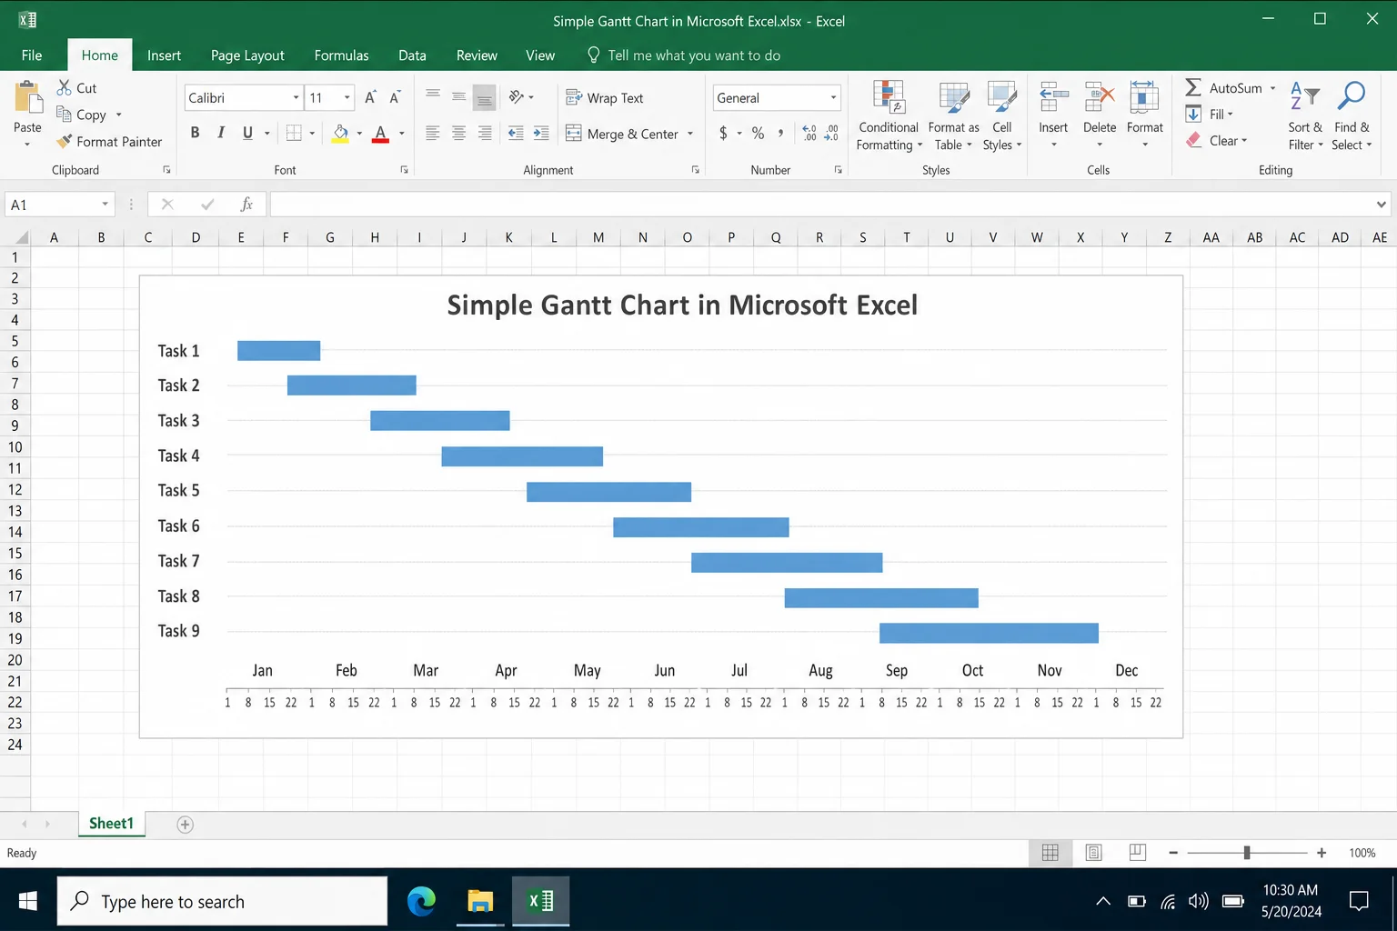Viewport: 1397px width, 931px height.
Task: Expand the formula bar chevron
Action: 1382,205
